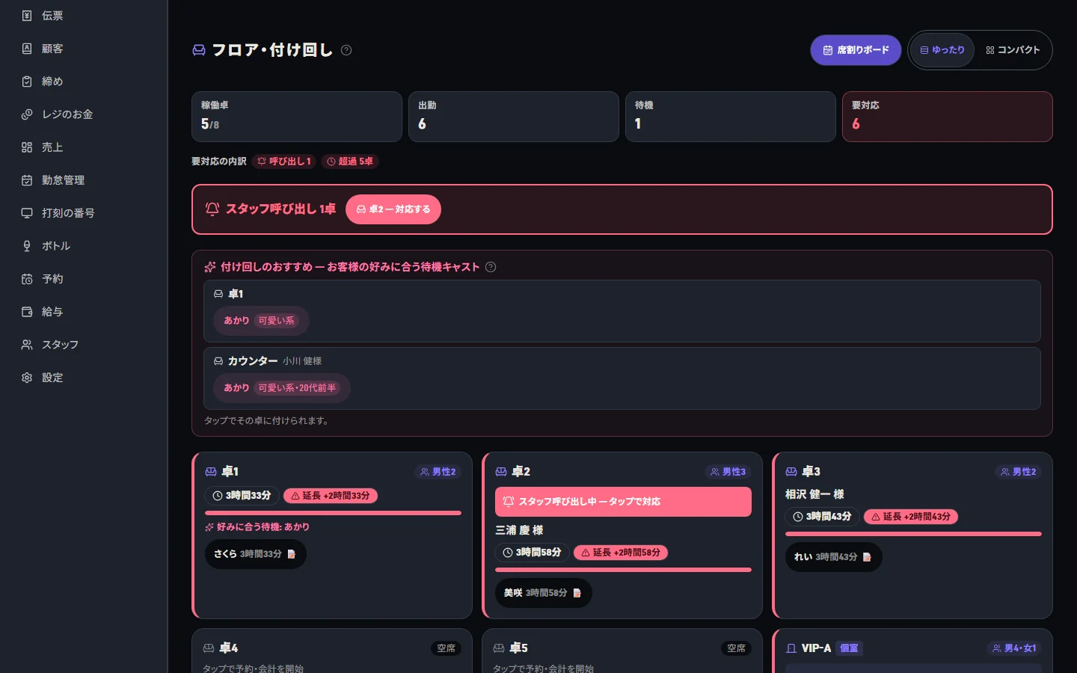This screenshot has width=1077, height=673.
Task: Open the note icon on さくら's chip
Action: coord(292,554)
